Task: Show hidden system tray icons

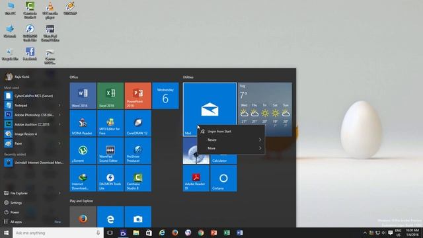Action: coord(365,233)
